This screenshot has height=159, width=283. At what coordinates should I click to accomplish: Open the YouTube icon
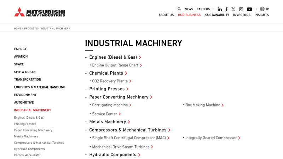(249, 9)
